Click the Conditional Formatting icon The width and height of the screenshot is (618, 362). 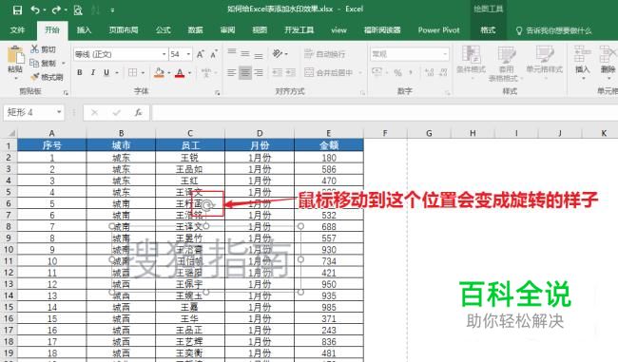pyautogui.click(x=471, y=60)
